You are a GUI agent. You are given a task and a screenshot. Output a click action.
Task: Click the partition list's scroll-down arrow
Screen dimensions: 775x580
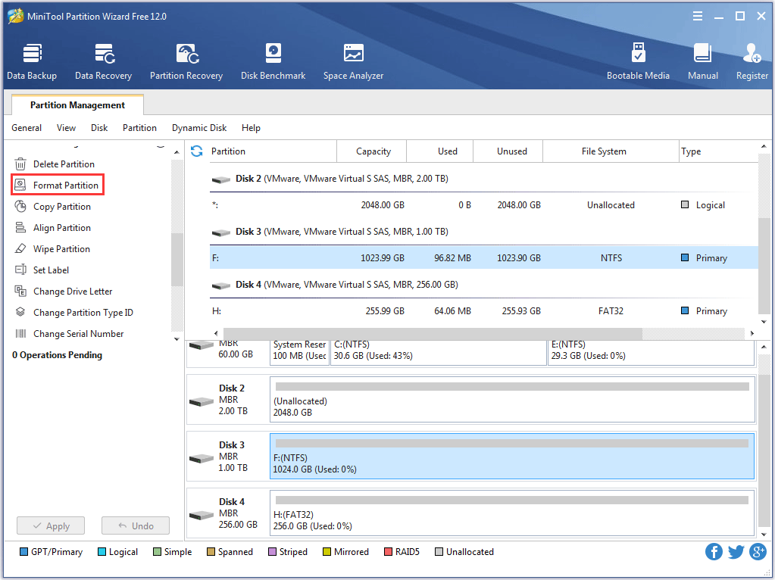[x=764, y=322]
